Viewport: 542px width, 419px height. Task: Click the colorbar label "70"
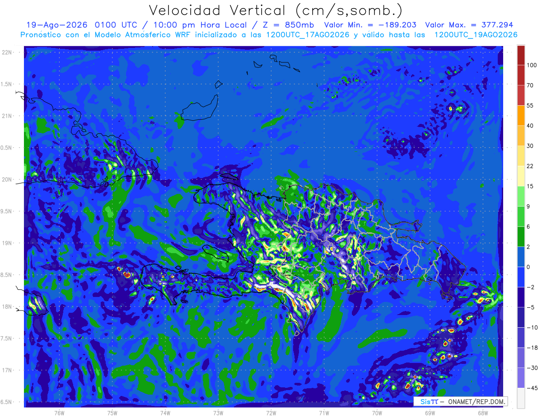[x=530, y=85]
